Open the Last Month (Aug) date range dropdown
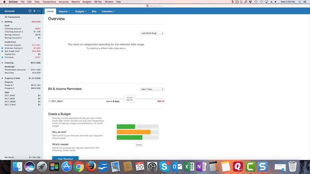 pyautogui.click(x=152, y=33)
